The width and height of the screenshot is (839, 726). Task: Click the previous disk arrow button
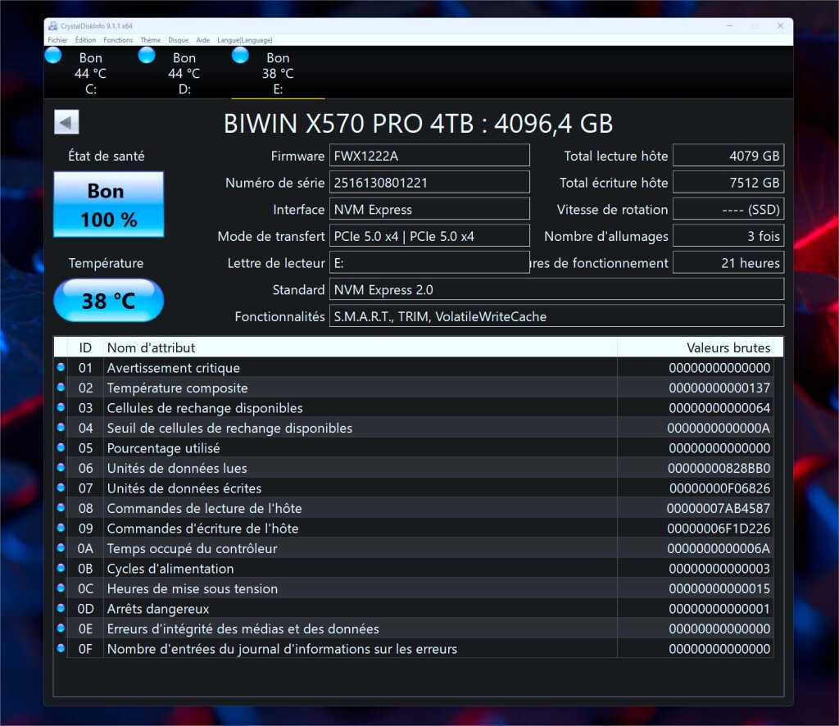[66, 122]
